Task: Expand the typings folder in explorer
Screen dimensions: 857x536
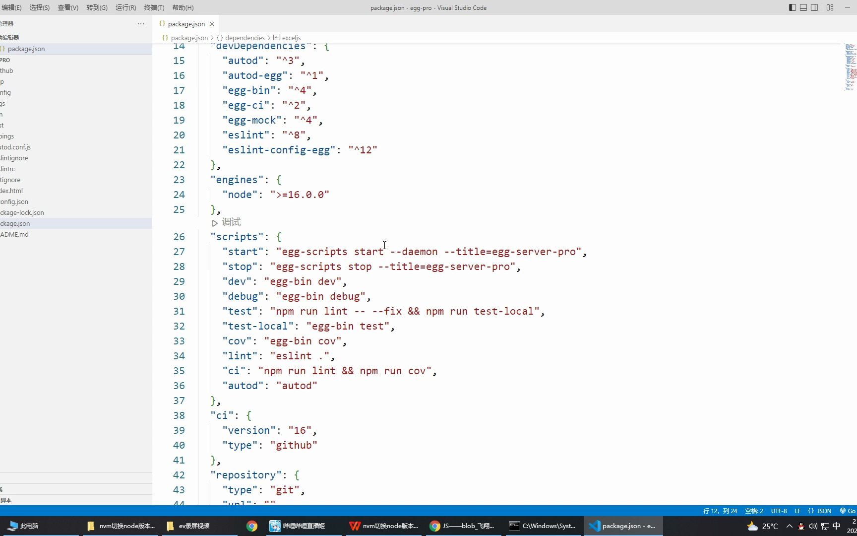Action: coord(76,136)
